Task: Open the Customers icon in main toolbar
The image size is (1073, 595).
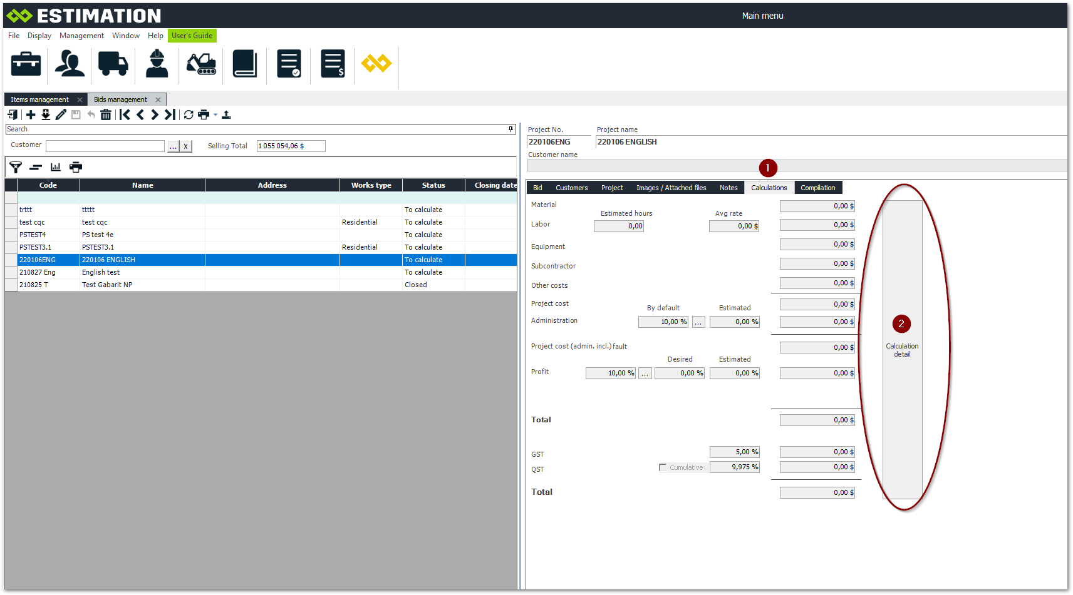Action: point(70,64)
